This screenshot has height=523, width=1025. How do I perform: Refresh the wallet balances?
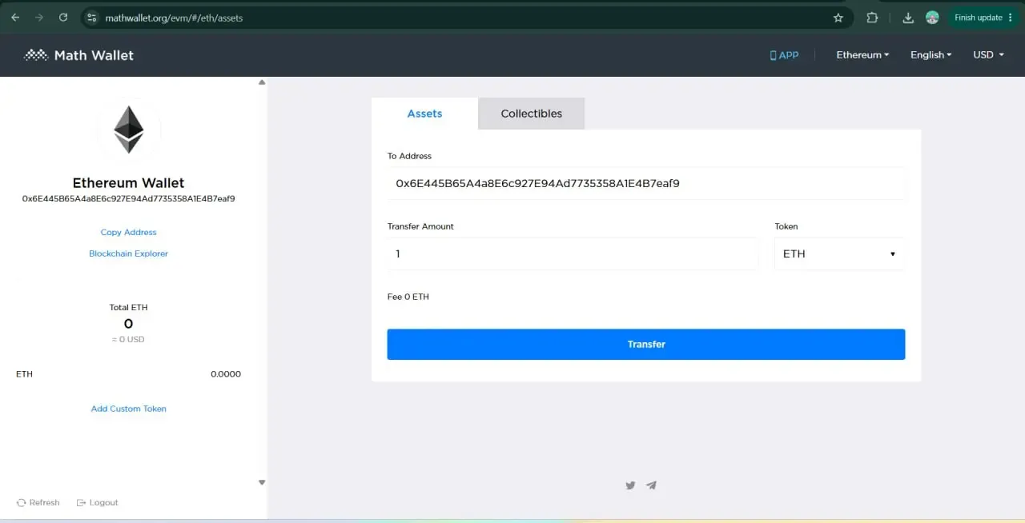pos(38,502)
